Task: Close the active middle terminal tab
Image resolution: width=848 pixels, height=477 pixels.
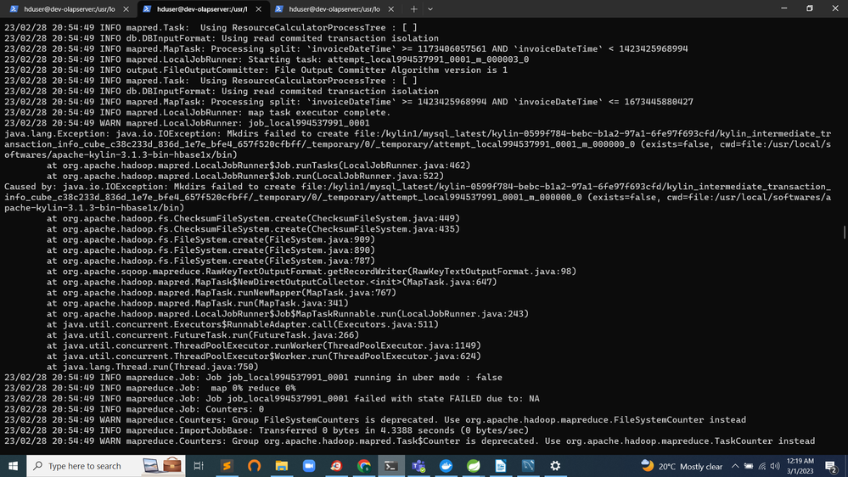Action: coord(259,9)
